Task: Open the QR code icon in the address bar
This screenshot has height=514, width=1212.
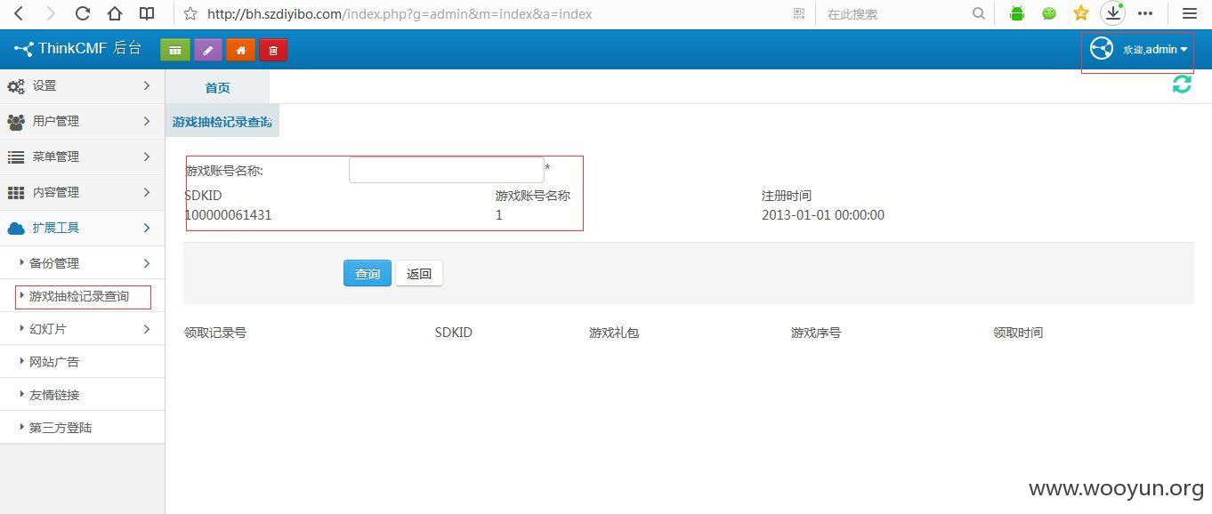Action: click(798, 13)
